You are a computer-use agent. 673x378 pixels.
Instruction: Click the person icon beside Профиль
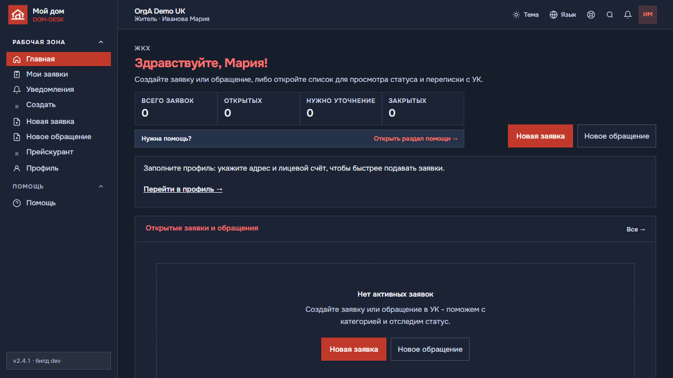17,169
